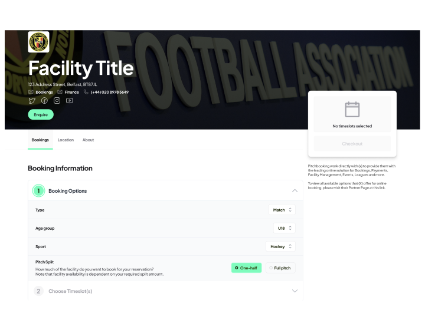Open the Type dropdown showing Match
This screenshot has width=425, height=330.
[x=282, y=210]
